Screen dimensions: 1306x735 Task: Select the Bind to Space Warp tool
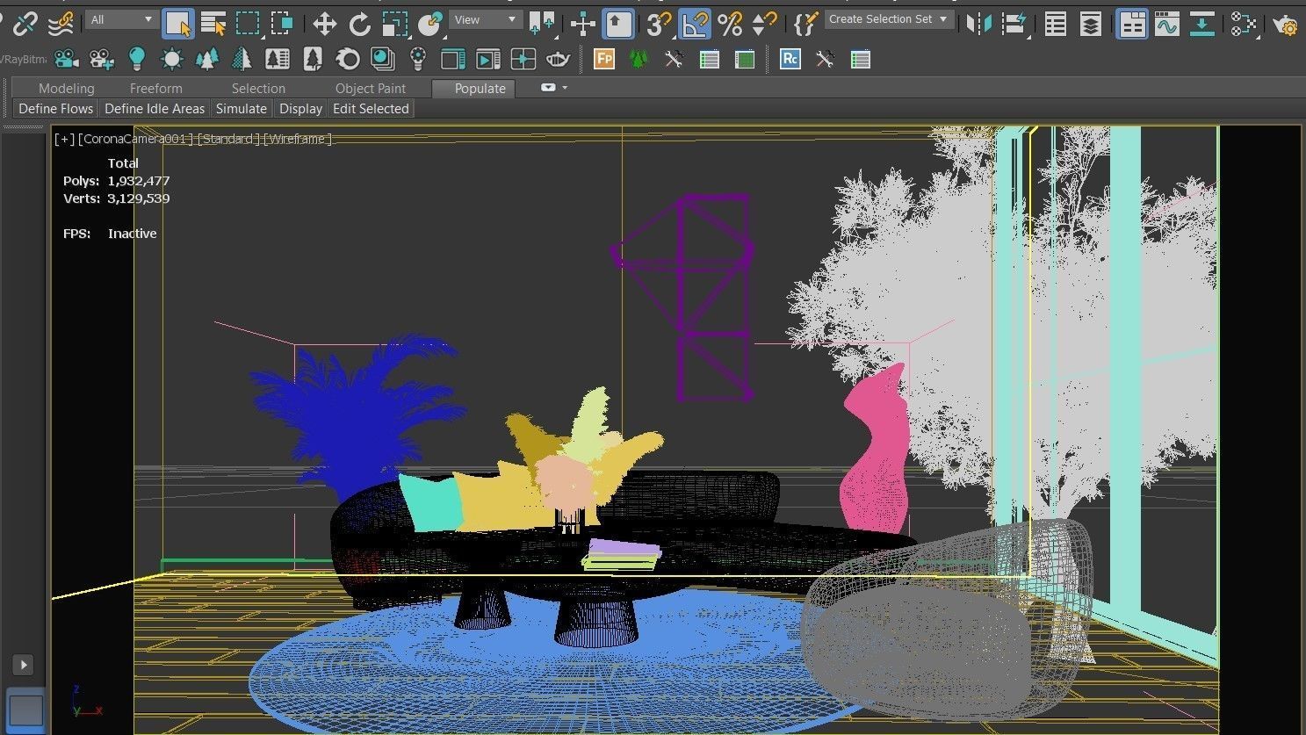point(61,24)
